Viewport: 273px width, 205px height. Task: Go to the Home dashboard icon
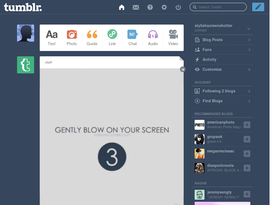pyautogui.click(x=122, y=7)
